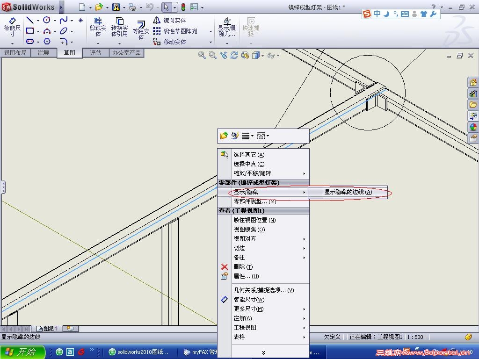Viewport: 479px width, 359px height.
Task: Click Convert Entities (转换实体引用) tool
Action: 119,27
